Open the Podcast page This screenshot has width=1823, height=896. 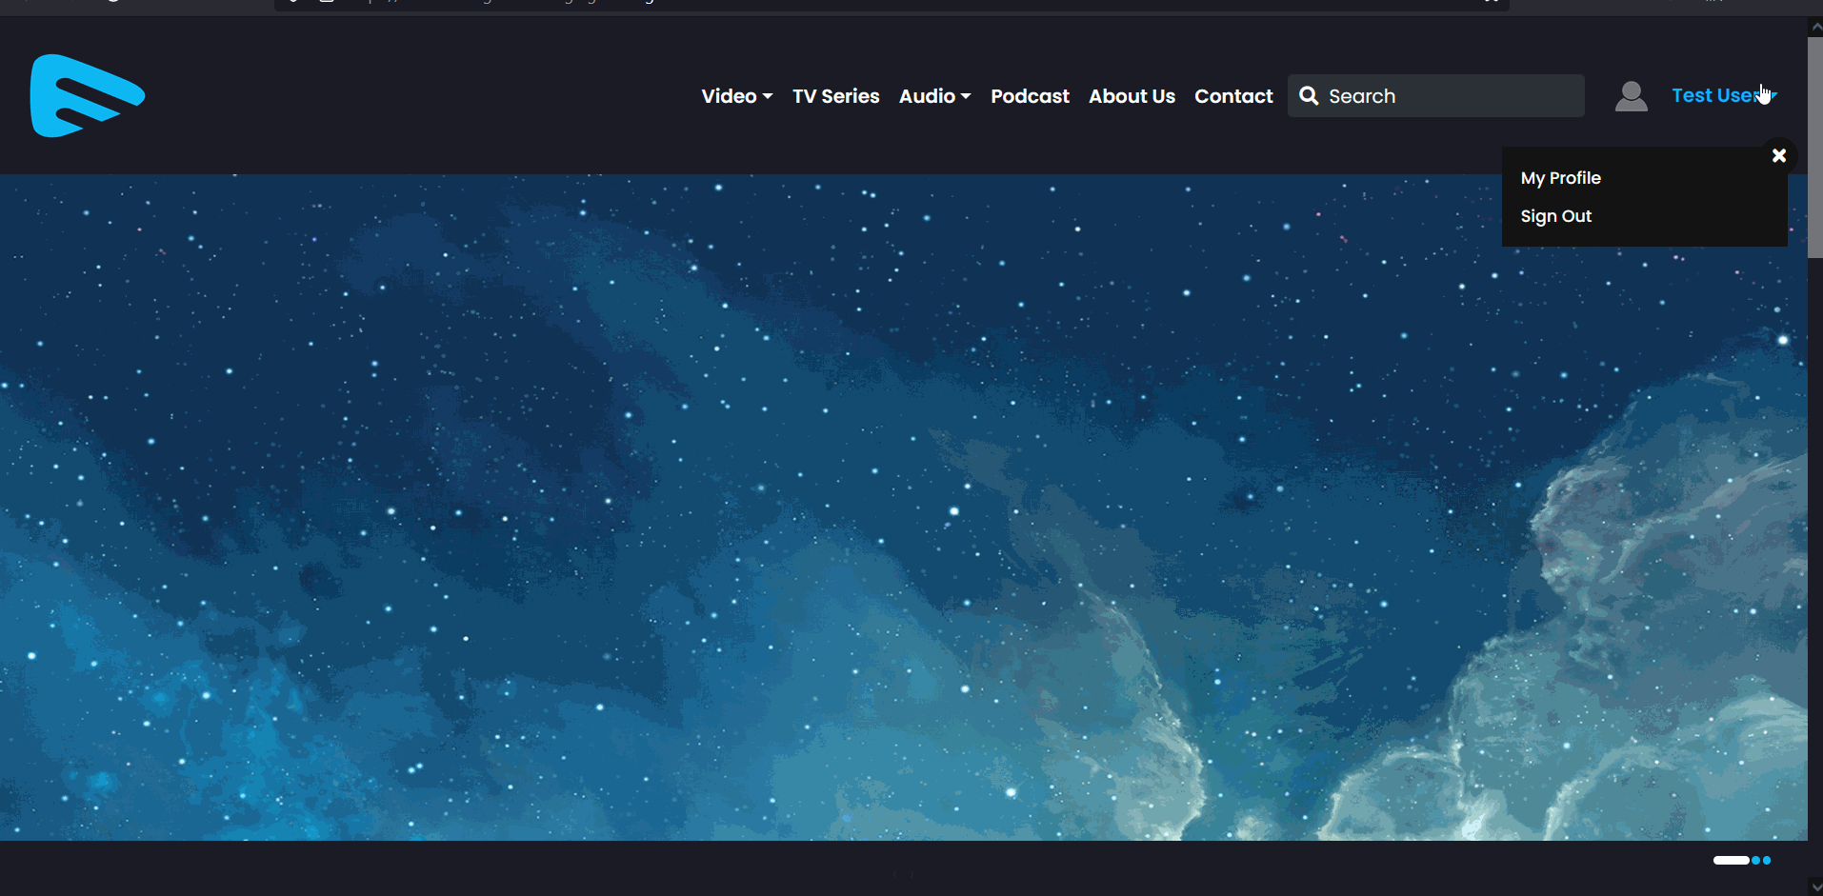(x=1030, y=96)
